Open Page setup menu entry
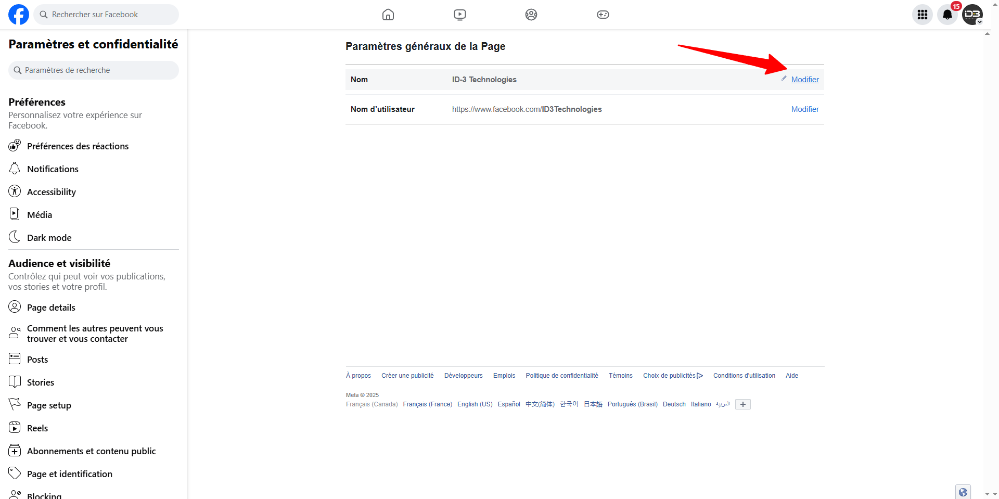Screen dimensions: 999x499 (94, 405)
